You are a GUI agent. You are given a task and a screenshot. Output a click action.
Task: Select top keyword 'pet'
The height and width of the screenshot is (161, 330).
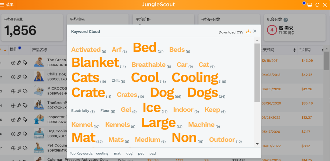pyautogui.click(x=141, y=153)
